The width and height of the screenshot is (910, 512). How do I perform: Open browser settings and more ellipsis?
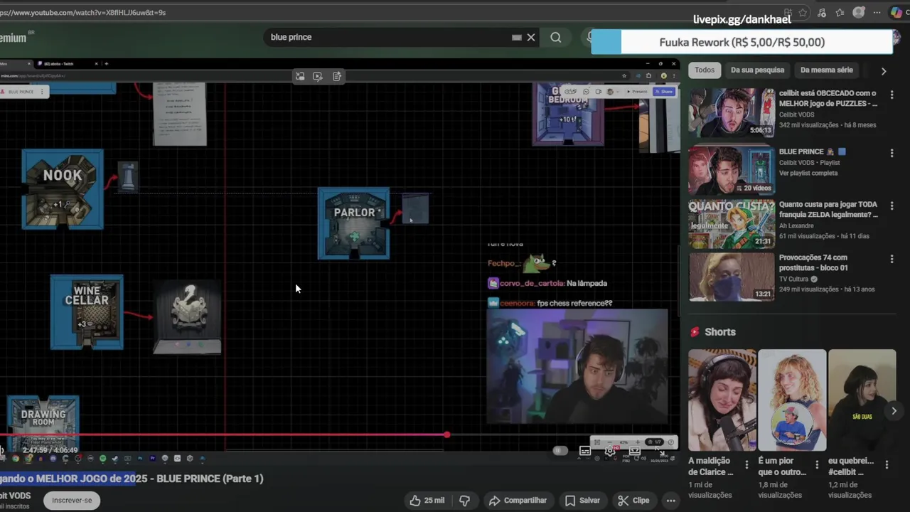pyautogui.click(x=877, y=13)
